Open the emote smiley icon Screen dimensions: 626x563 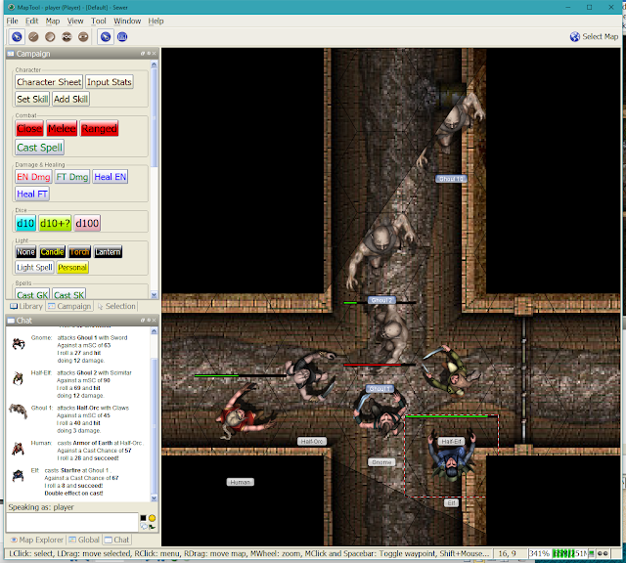click(x=153, y=518)
